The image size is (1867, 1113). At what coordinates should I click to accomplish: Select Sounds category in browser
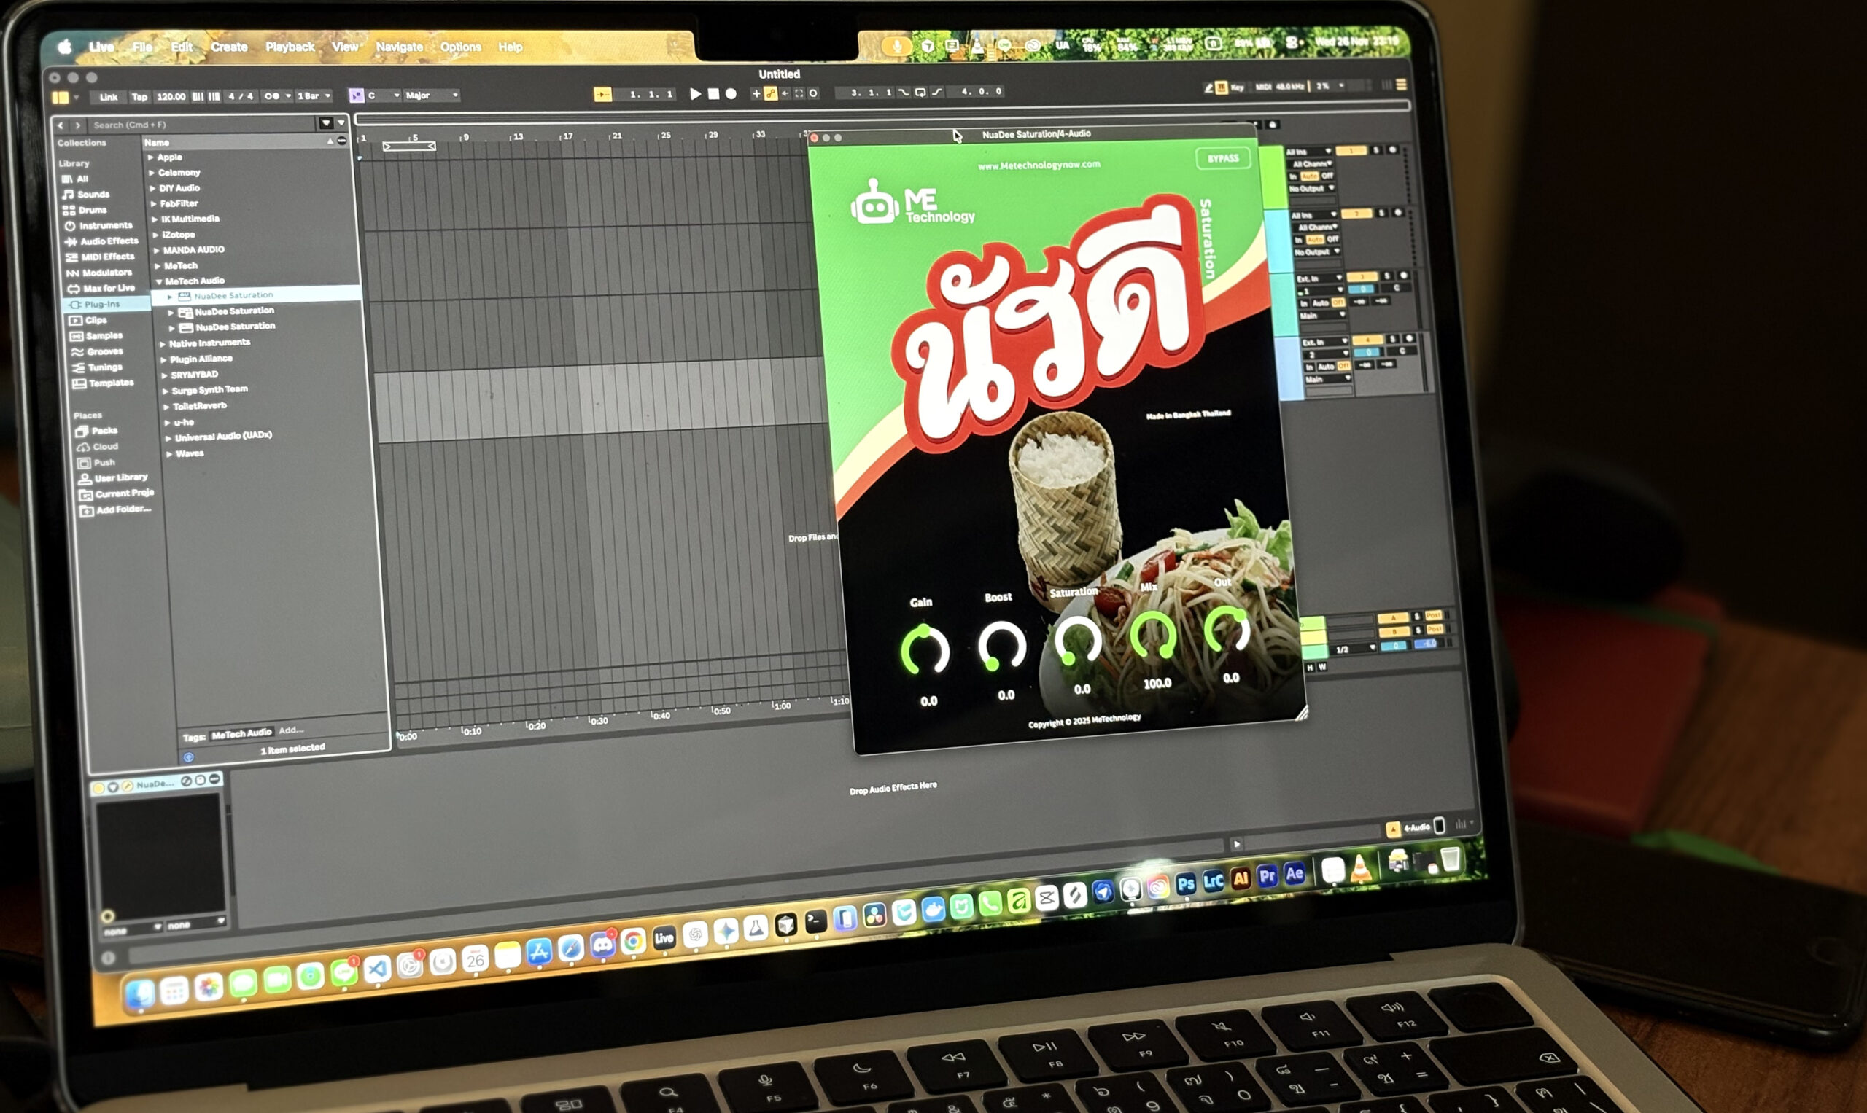[87, 195]
